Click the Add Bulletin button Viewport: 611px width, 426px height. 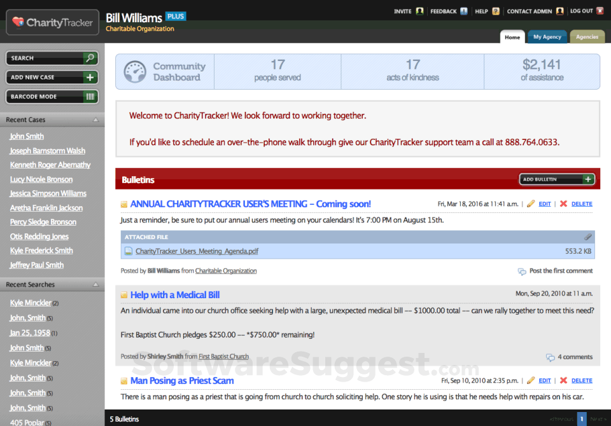point(556,179)
